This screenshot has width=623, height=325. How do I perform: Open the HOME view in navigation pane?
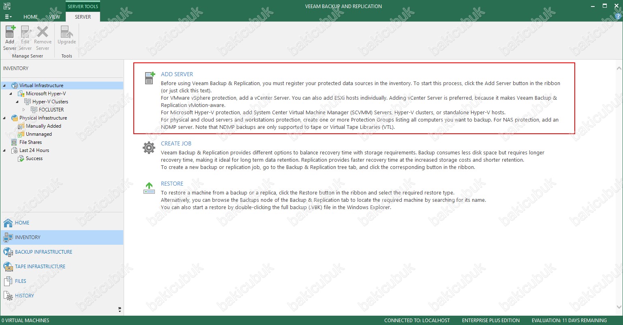coord(62,223)
